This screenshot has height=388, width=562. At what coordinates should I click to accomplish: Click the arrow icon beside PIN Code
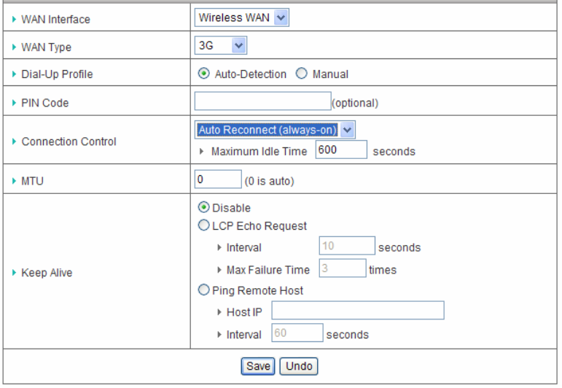pyautogui.click(x=16, y=103)
